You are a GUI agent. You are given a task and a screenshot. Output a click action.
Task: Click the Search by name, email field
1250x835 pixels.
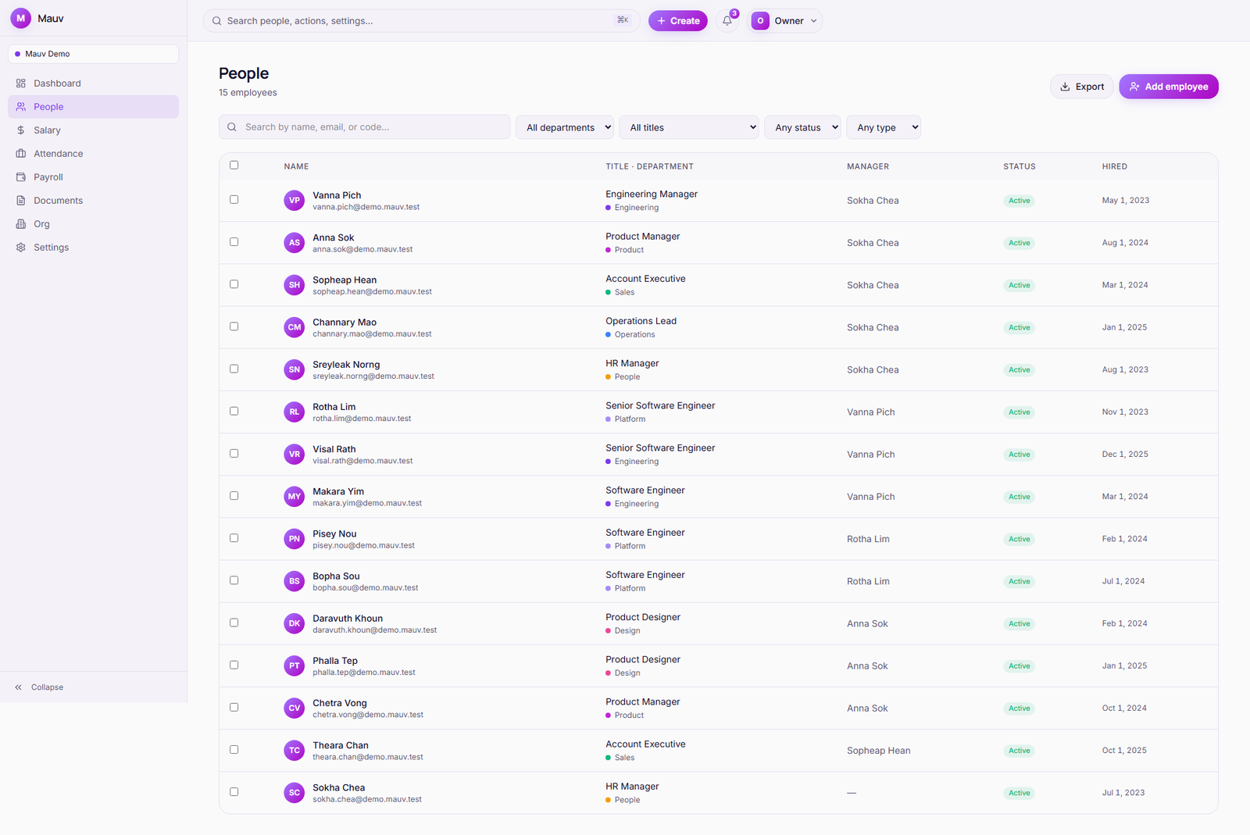pyautogui.click(x=364, y=127)
